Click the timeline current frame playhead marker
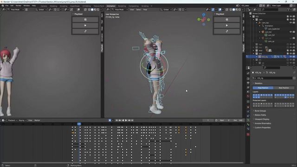Viewport: 297px width, 167px height. (x=79, y=124)
